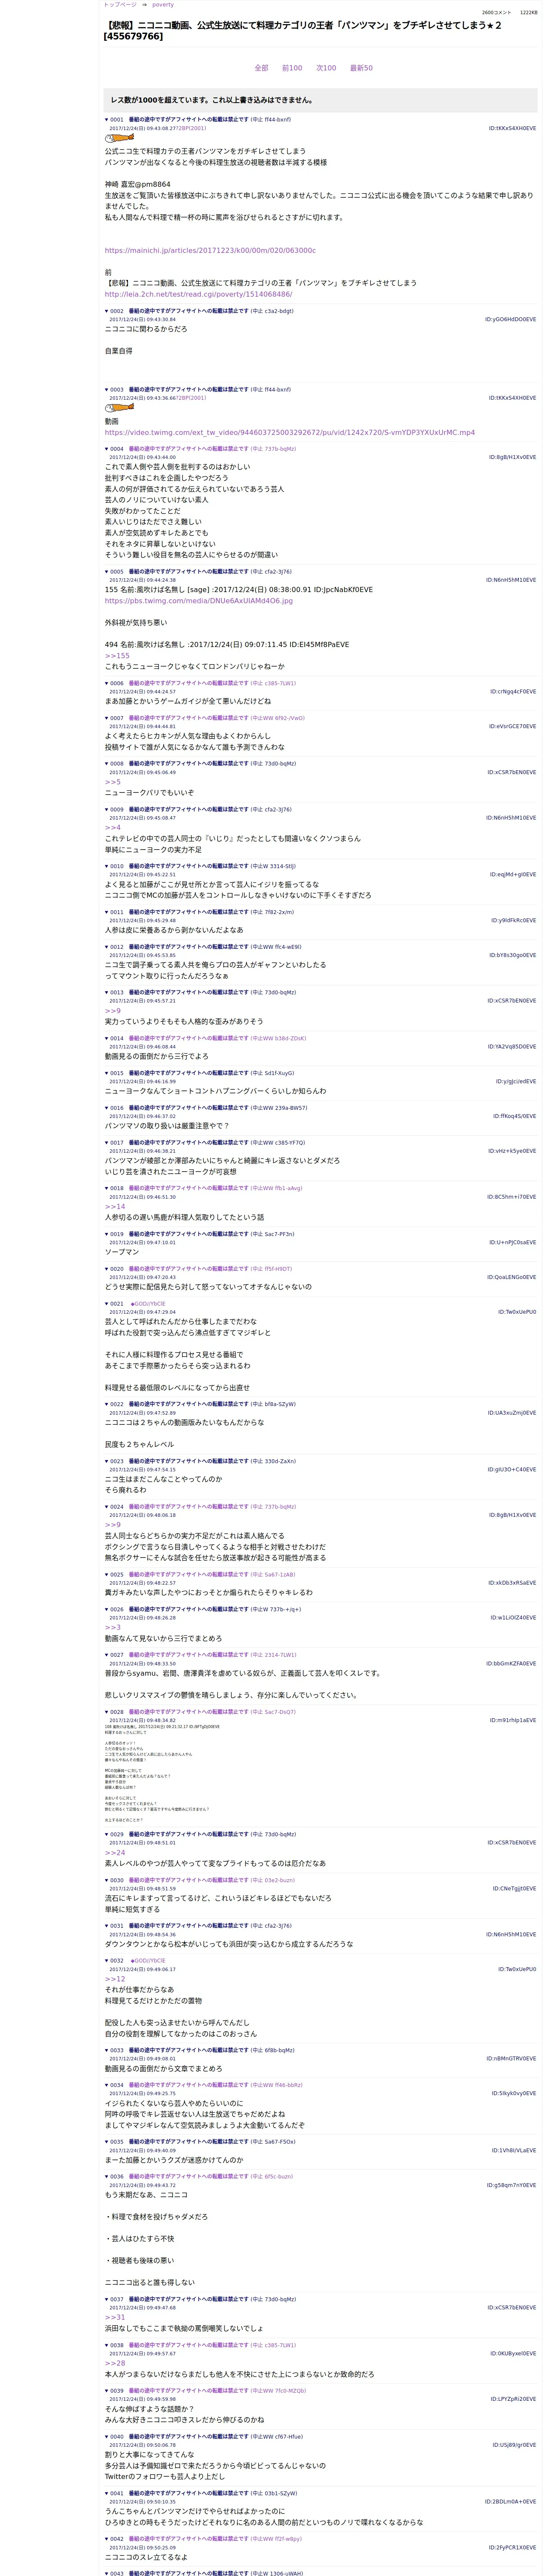The width and height of the screenshot is (551, 2576).
Task: Click ID:QoaLENGo0EVE in post 0020
Action: [512, 1277]
